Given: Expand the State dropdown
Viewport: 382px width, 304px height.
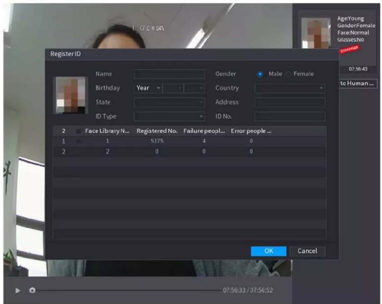Looking at the screenshot, I should 169,102.
